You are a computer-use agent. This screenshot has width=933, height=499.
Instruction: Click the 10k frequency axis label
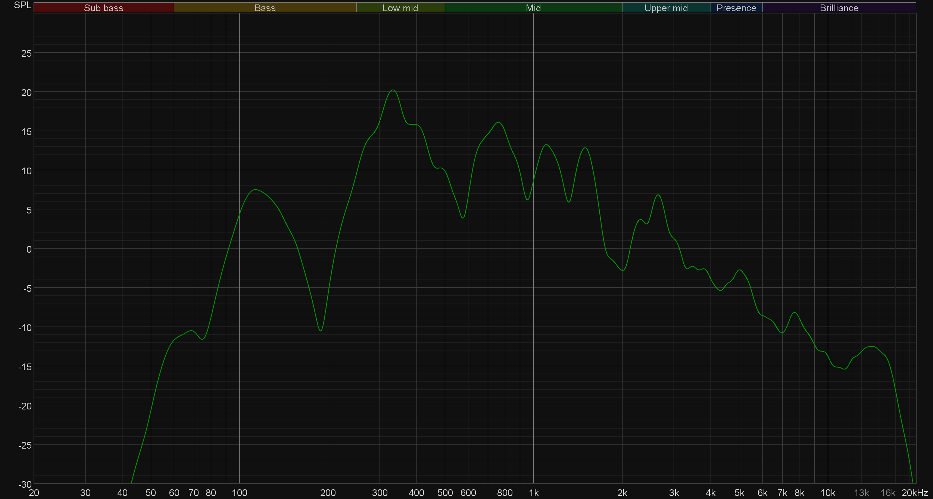[x=827, y=493]
